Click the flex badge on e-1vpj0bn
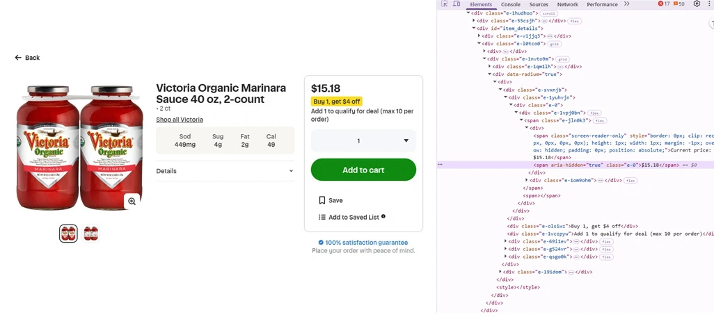The width and height of the screenshot is (714, 324). coord(594,113)
